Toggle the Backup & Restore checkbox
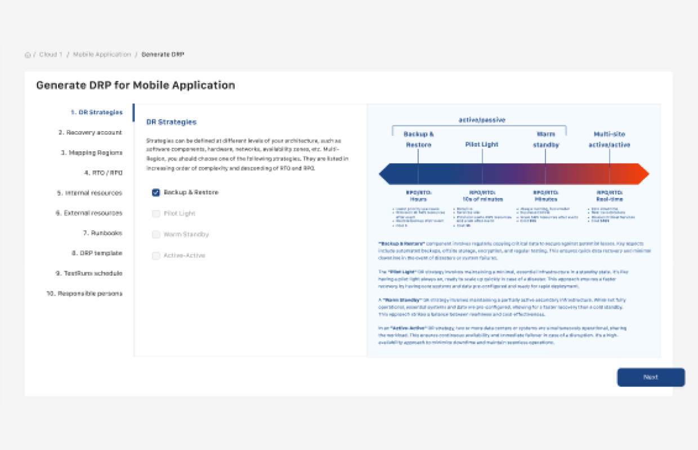Image resolution: width=698 pixels, height=450 pixels. pos(156,192)
